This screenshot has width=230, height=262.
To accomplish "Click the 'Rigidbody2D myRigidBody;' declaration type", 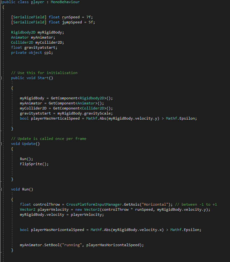I will coord(23,32).
